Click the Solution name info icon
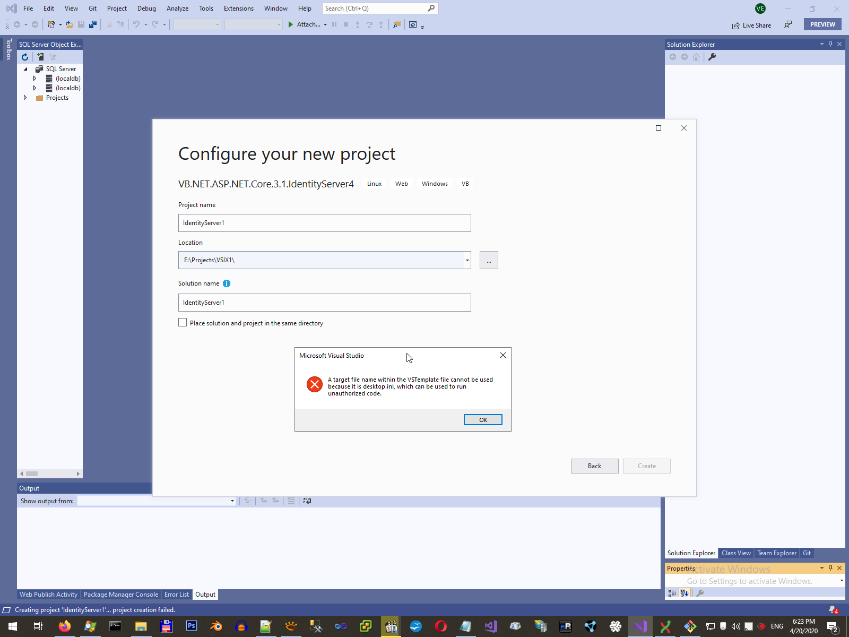Viewport: 849px width, 637px height. pos(227,283)
